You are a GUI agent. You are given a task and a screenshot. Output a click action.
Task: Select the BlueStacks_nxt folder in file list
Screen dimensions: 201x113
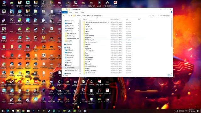[90, 40]
